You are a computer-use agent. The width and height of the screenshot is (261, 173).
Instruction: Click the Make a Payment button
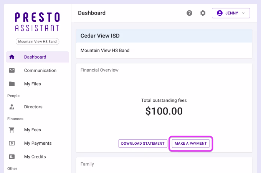point(191,144)
